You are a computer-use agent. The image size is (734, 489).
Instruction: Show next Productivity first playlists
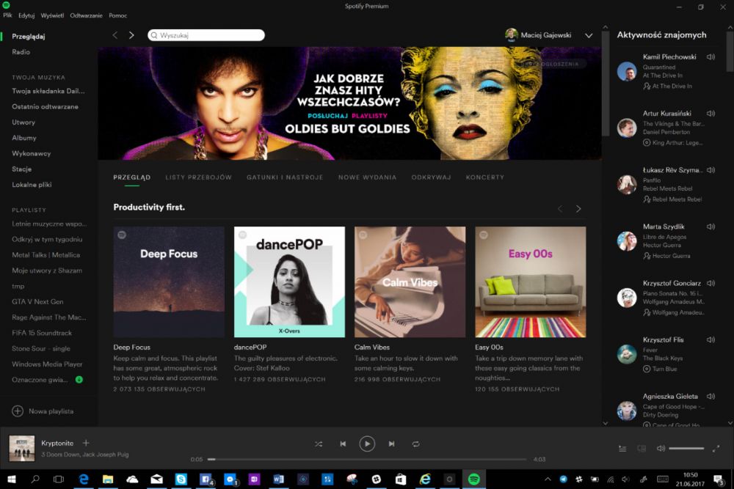578,209
